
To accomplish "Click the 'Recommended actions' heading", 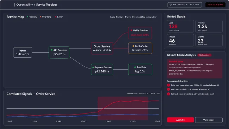I will click(177, 81).
